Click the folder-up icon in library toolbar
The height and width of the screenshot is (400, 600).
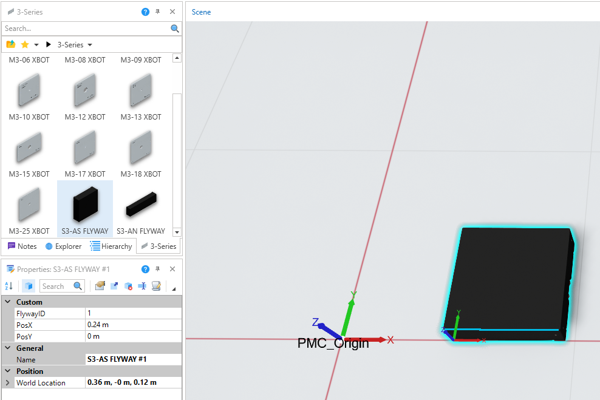pos(10,45)
